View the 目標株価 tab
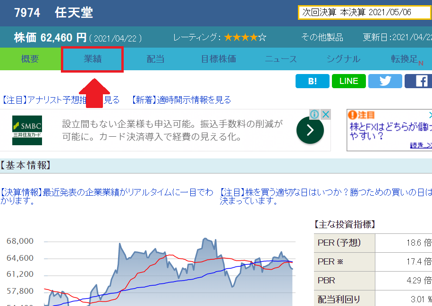432x306 pixels. [218, 59]
